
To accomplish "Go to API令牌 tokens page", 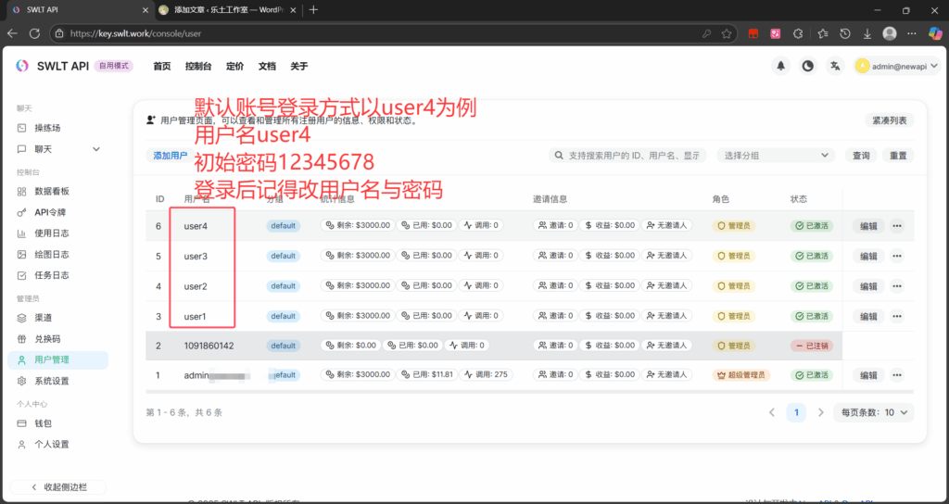I will [50, 212].
